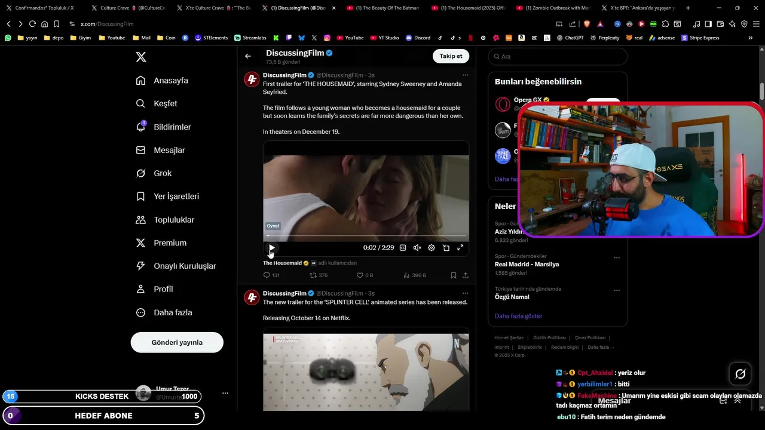Viewport: 765px width, 430px height.
Task: Open Discord bookmark
Action: click(418, 38)
